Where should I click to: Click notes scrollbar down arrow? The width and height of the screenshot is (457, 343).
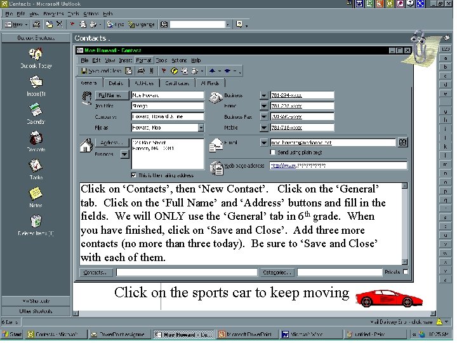click(404, 262)
